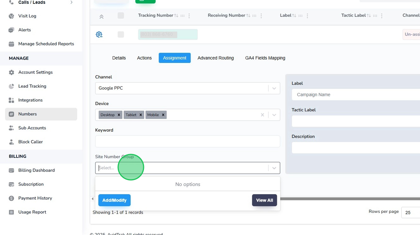Viewport: 420px width, 235px height.
Task: Switch to the Details tab
Action: coord(119,58)
